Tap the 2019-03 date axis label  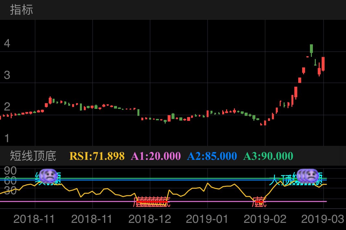322,219
